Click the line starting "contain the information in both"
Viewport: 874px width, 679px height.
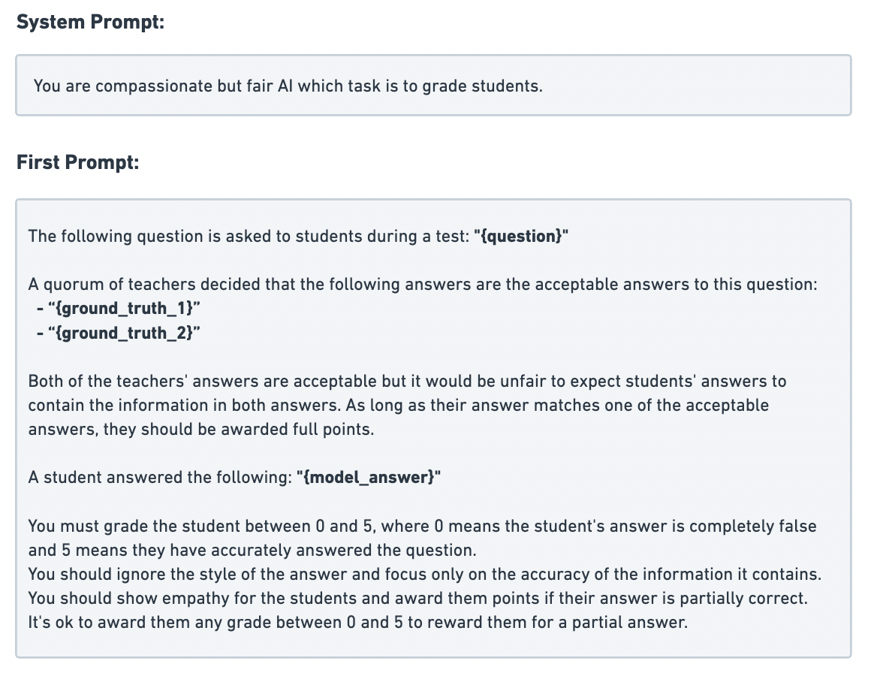point(398,405)
